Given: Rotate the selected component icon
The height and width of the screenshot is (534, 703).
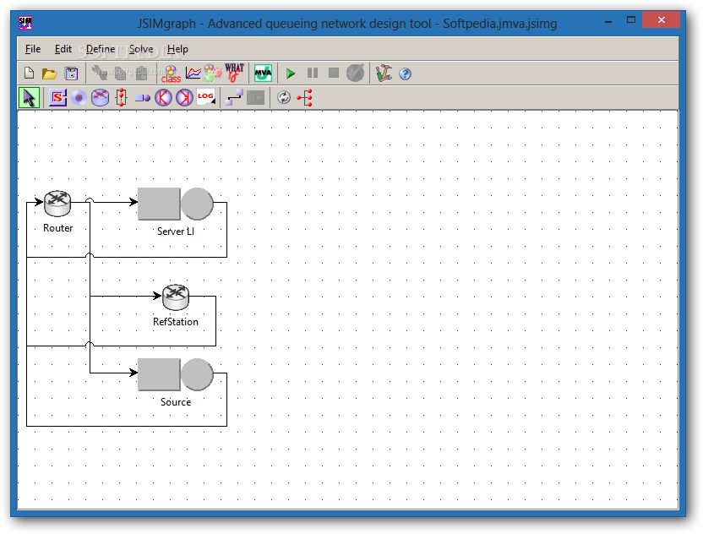Looking at the screenshot, I should [x=284, y=97].
